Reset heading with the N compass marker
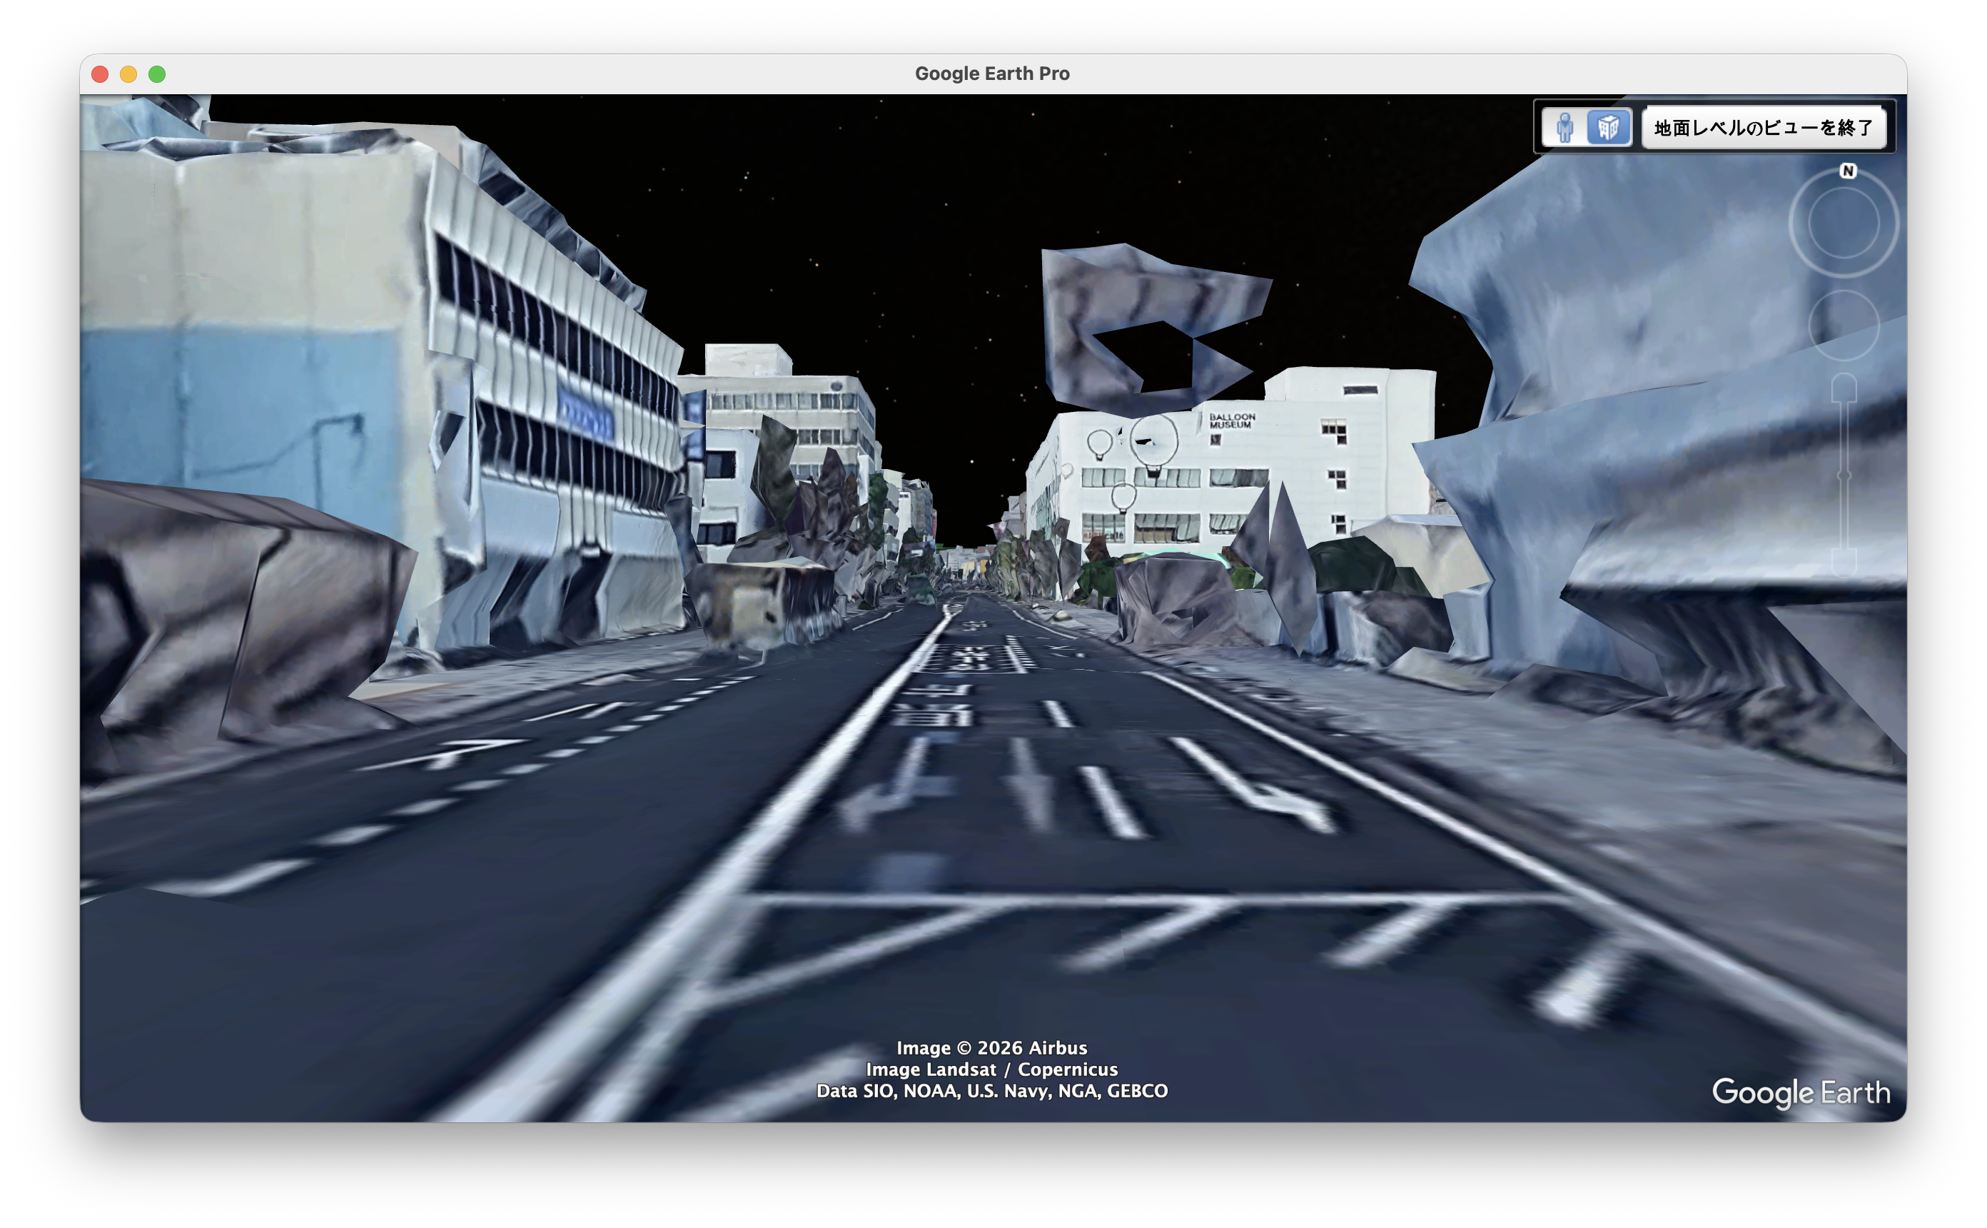 click(x=1849, y=171)
